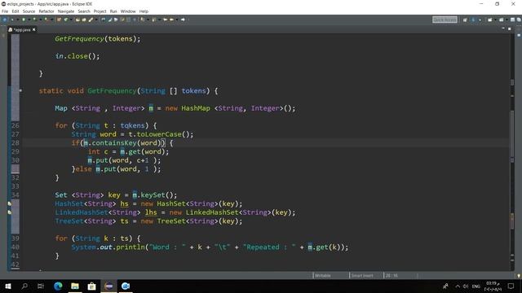Click the in.close(); statement
The image size is (522, 293).
click(x=77, y=56)
